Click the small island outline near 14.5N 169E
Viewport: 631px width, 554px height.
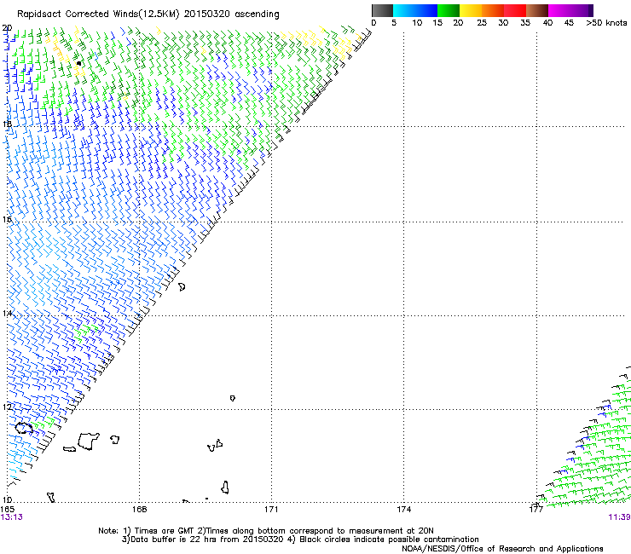point(182,286)
